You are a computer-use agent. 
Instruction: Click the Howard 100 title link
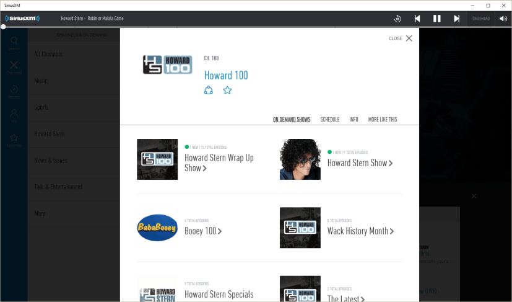point(226,75)
